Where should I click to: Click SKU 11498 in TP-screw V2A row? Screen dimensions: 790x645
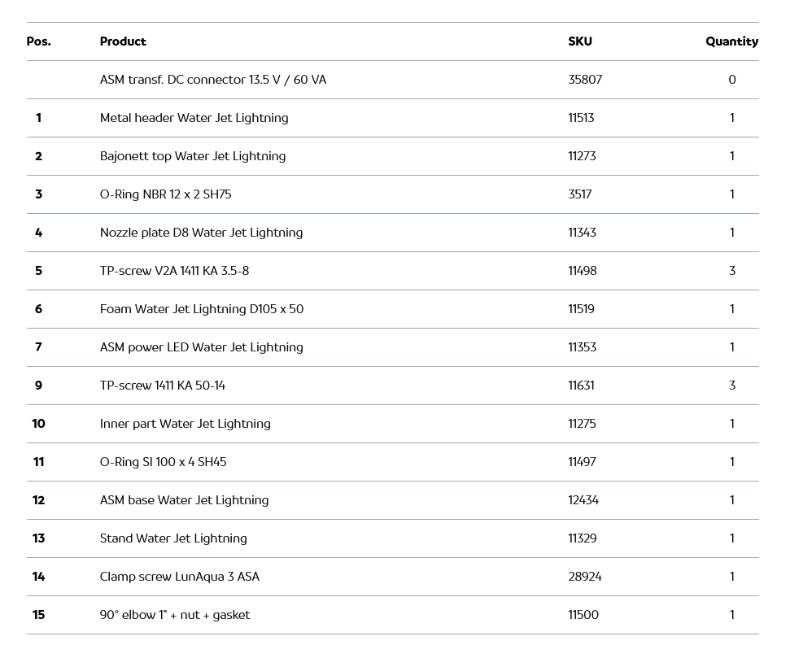583,271
